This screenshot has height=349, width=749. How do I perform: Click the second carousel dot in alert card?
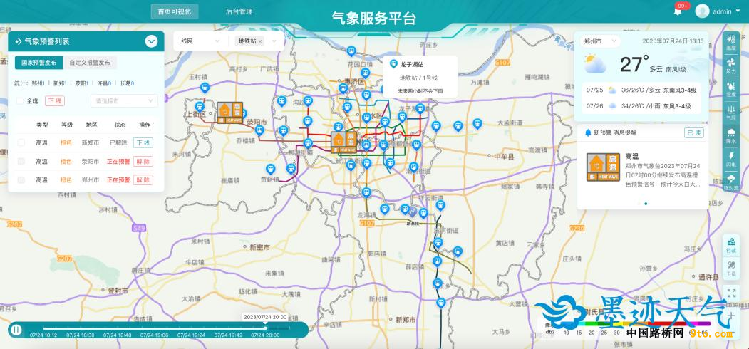coord(646,204)
